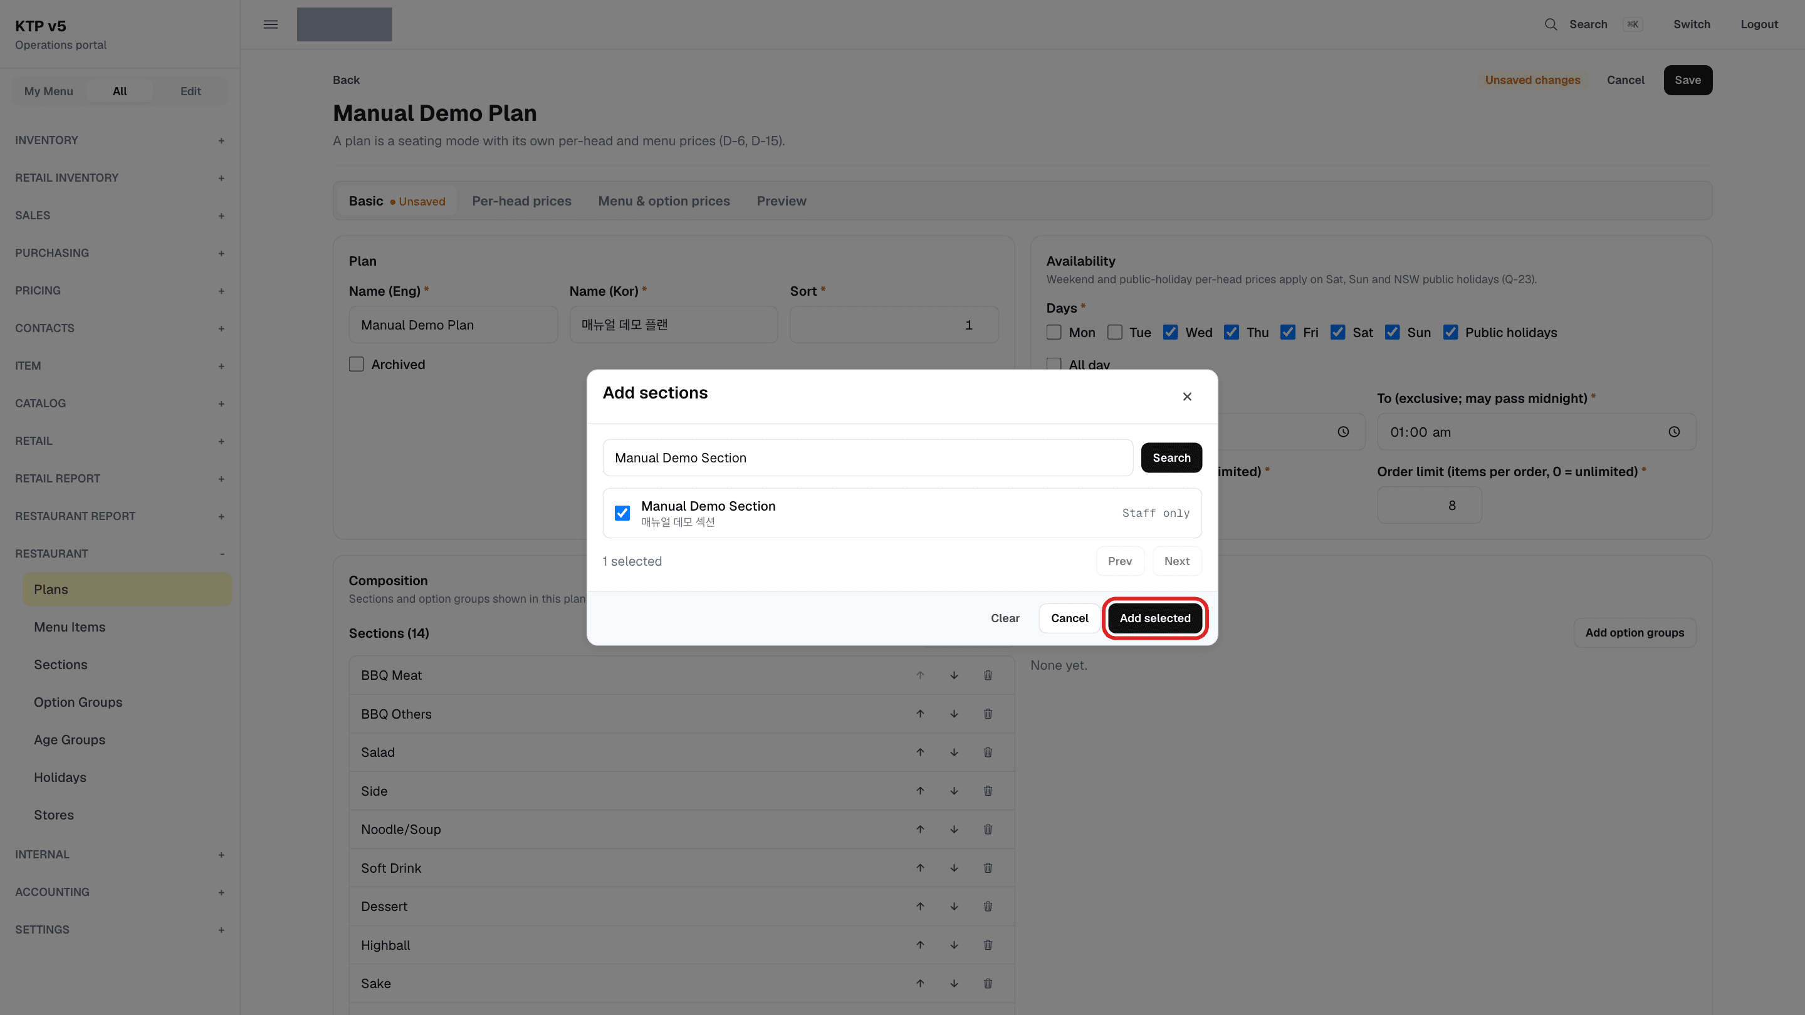The height and width of the screenshot is (1015, 1805).
Task: Delete the Salad section row
Action: (x=988, y=752)
